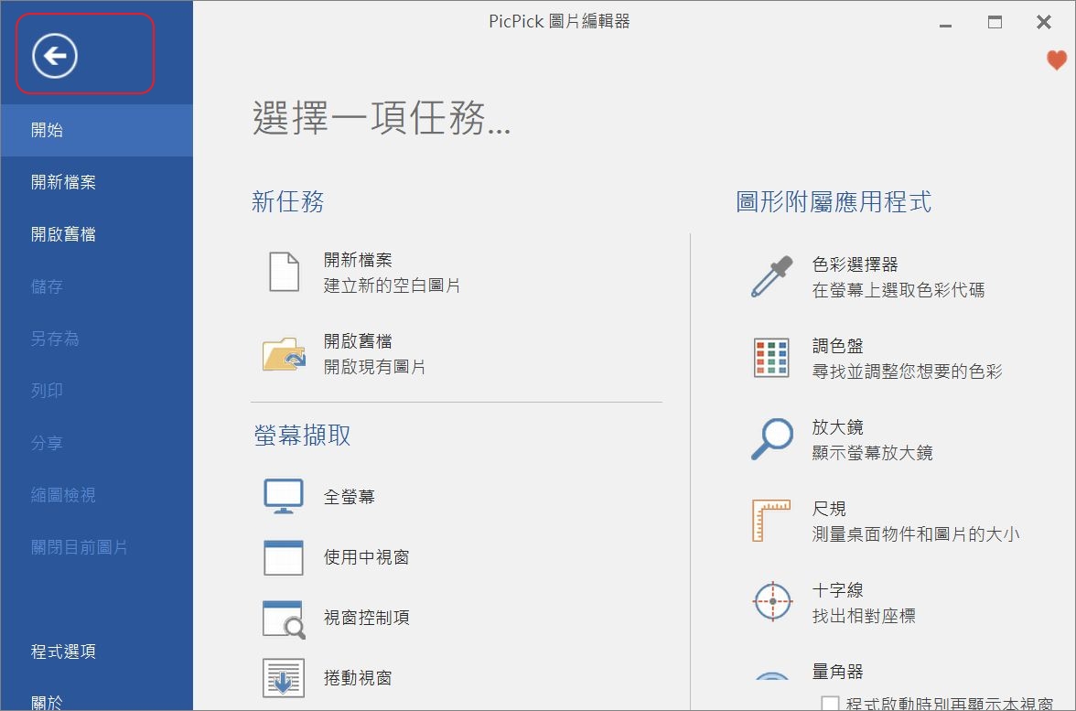Click the 尋找並調整您想要的色彩 description

tap(908, 372)
